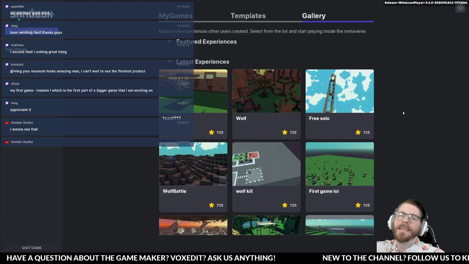Click the 'Free solo' card title
Viewport: 469px width, 264px height.
pyautogui.click(x=319, y=118)
